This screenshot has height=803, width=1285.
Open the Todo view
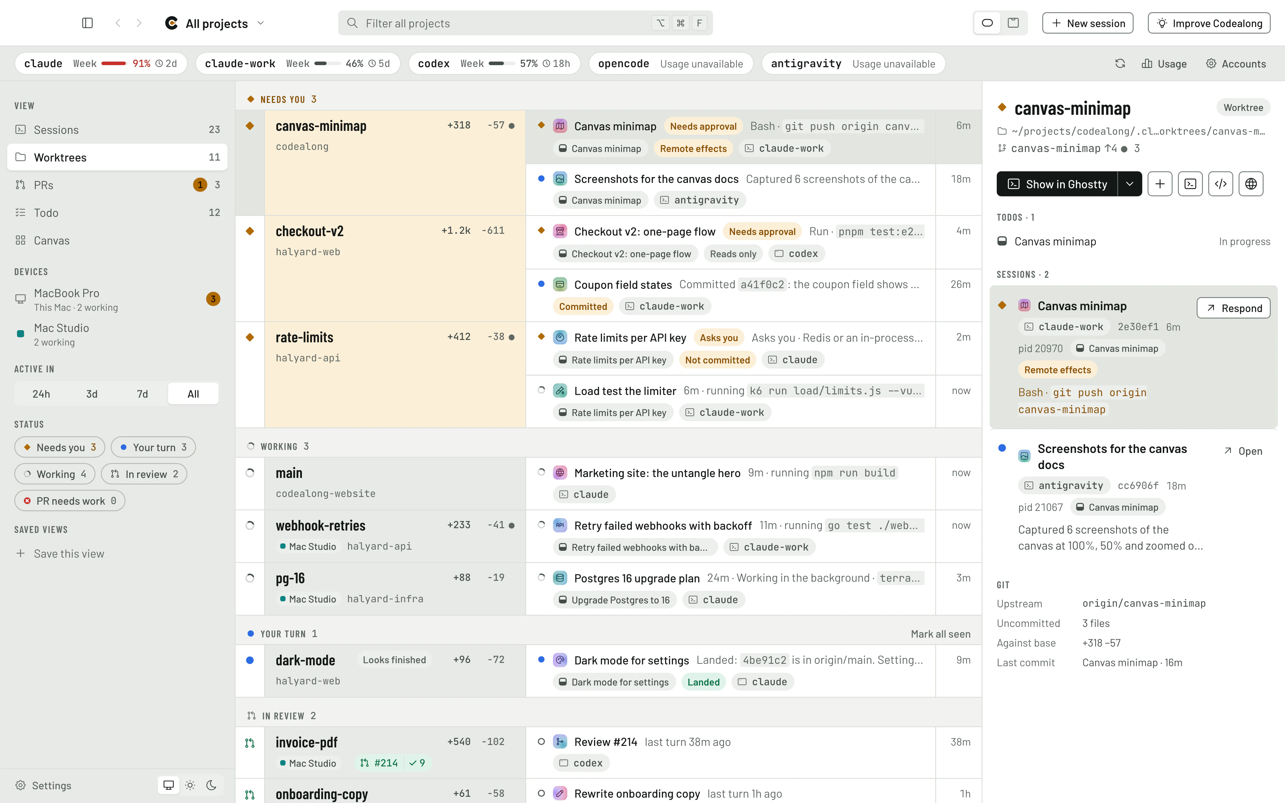click(117, 212)
